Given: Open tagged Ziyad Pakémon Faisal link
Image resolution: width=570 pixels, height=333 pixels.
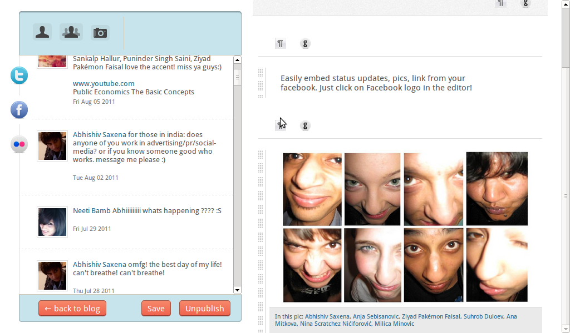Looking at the screenshot, I should coord(431,316).
